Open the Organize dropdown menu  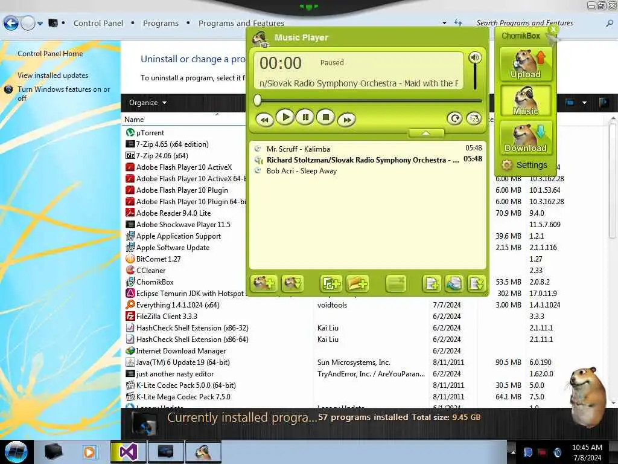coord(148,103)
